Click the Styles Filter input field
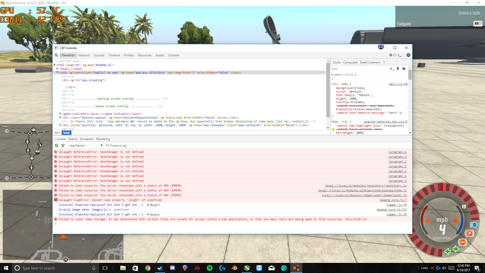 pyautogui.click(x=359, y=69)
